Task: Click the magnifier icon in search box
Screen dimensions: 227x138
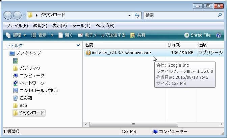Action: pos(219,15)
